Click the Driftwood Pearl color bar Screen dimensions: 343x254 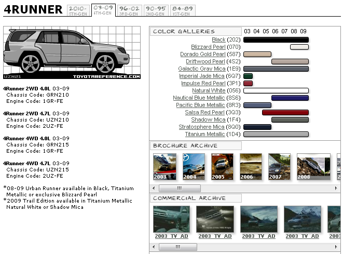pos(290,61)
